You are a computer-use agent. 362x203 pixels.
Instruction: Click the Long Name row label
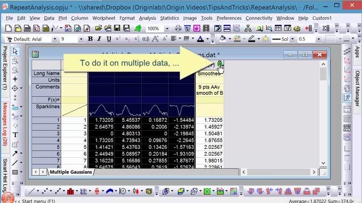(x=46, y=73)
